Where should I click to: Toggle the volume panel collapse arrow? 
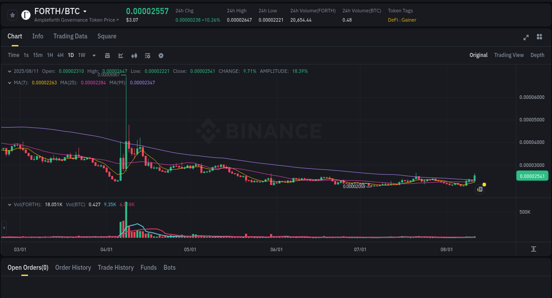point(10,204)
